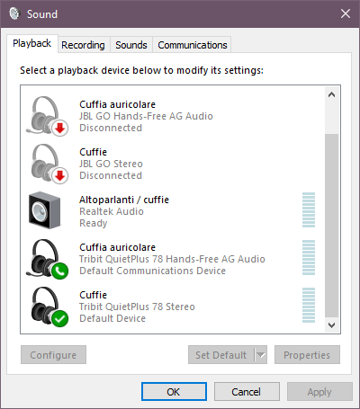Switch to the Playback tab
This screenshot has width=360, height=409.
tap(32, 43)
